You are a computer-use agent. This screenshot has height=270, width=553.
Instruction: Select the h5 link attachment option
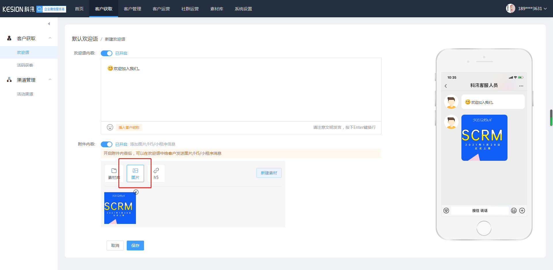coord(156,173)
